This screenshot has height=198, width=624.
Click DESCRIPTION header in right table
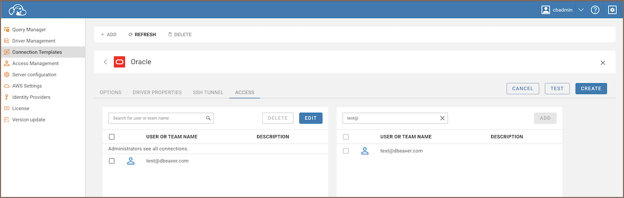tap(507, 137)
